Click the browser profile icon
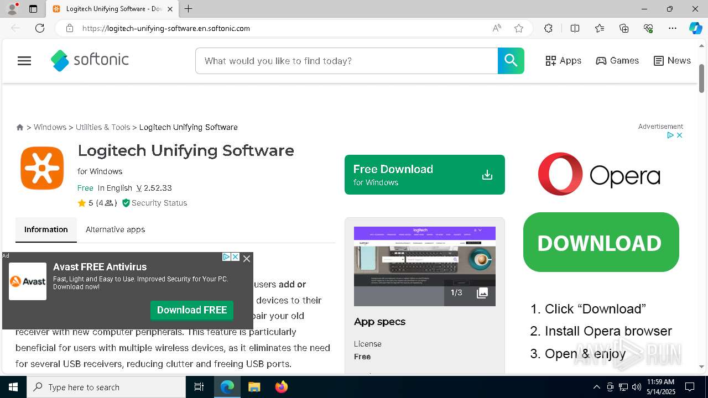 [12, 9]
